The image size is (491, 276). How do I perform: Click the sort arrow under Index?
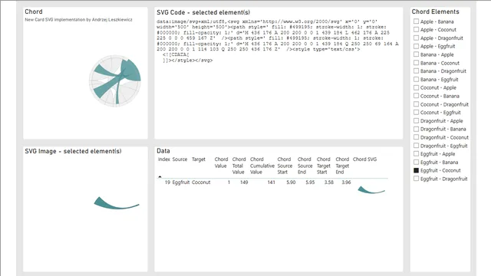(x=160, y=177)
